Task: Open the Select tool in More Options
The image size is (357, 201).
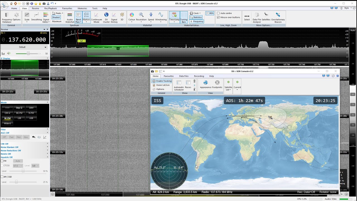Action: (247, 17)
